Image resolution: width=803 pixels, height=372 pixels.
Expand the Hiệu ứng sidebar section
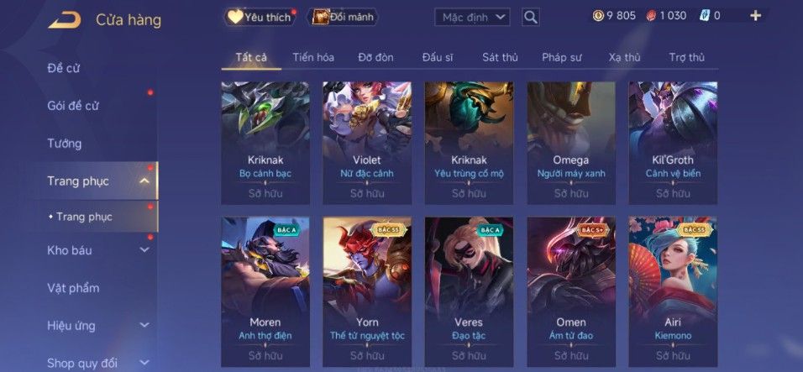click(x=145, y=325)
